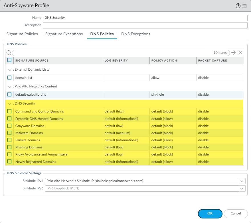Enable the Command and Control Domains checkbox
The width and height of the screenshot is (251, 223).
point(9,111)
